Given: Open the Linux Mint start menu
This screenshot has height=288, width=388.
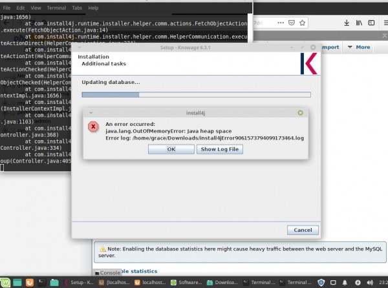Looking at the screenshot, I should tap(6, 282).
